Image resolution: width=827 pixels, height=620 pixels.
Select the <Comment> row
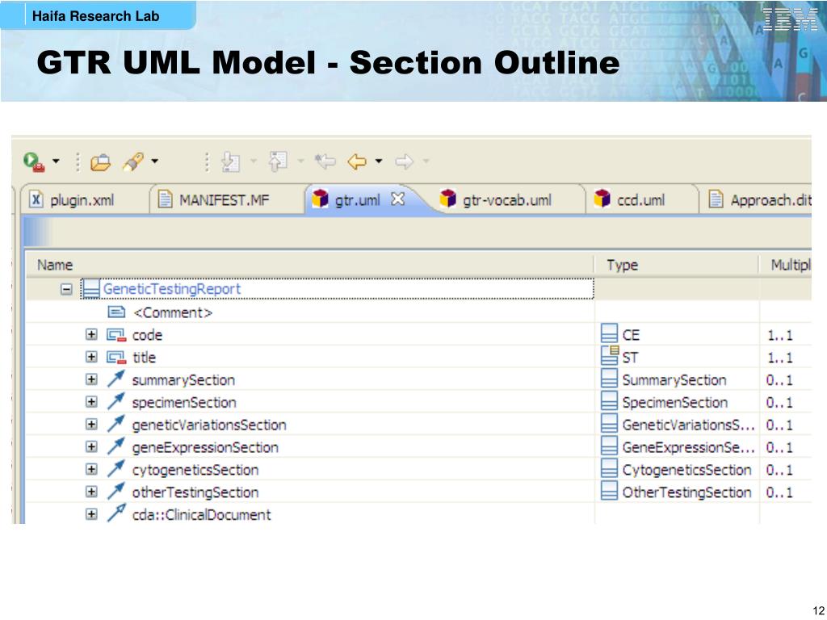click(x=173, y=312)
